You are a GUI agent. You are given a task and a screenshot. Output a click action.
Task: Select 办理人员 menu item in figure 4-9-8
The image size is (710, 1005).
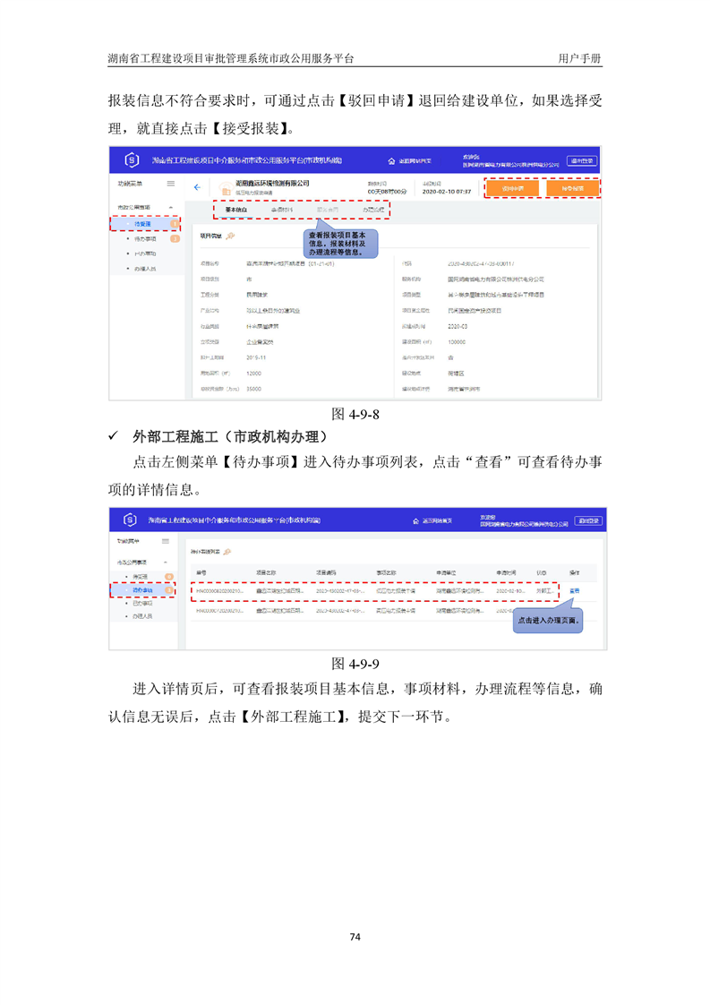145,269
